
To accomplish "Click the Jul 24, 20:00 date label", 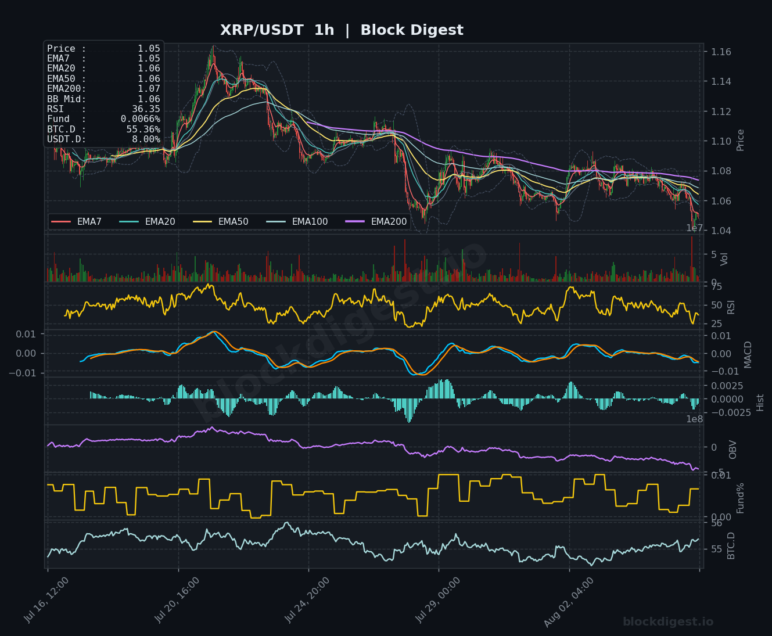I will (x=308, y=600).
